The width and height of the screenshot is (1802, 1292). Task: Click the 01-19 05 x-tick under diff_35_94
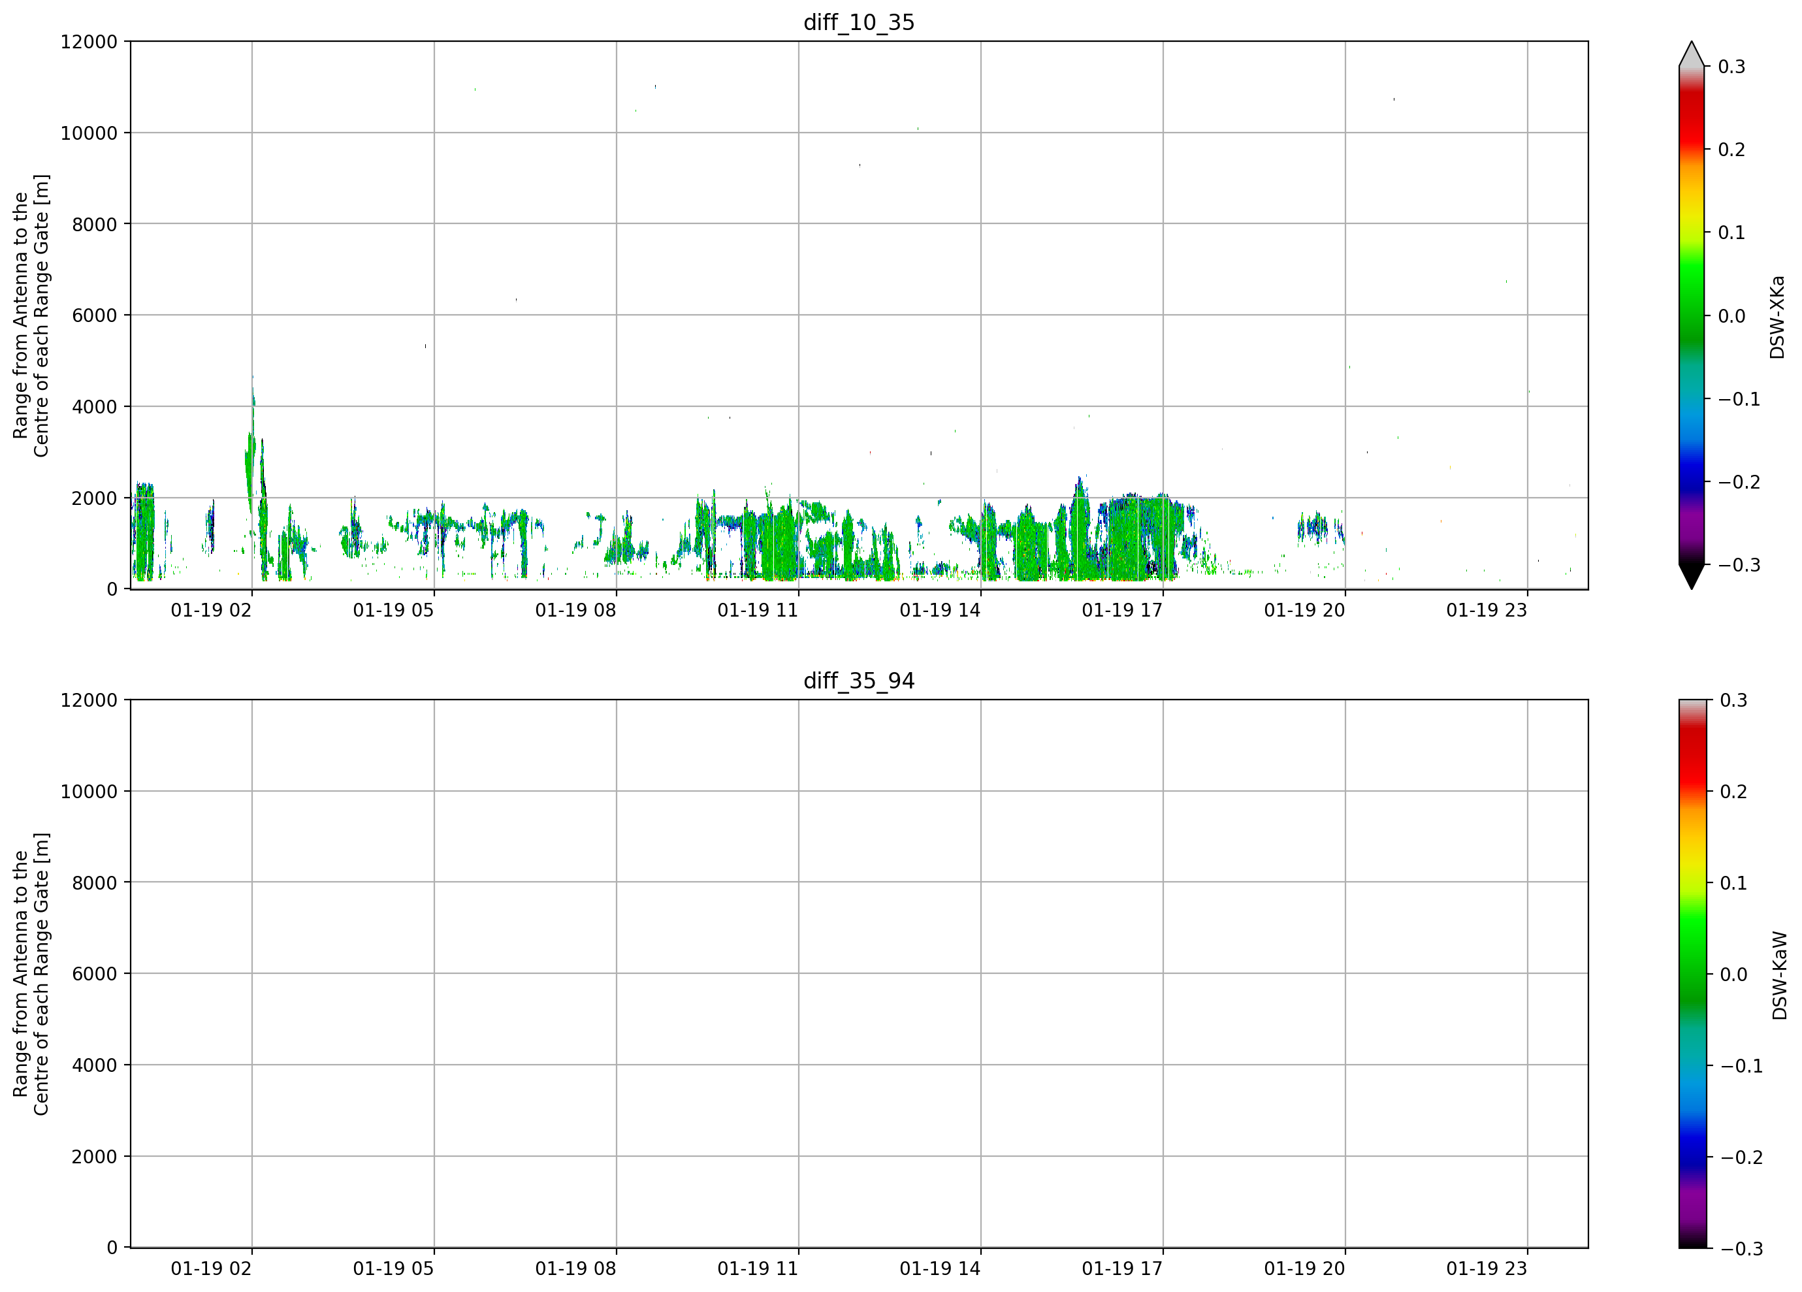coord(393,1269)
